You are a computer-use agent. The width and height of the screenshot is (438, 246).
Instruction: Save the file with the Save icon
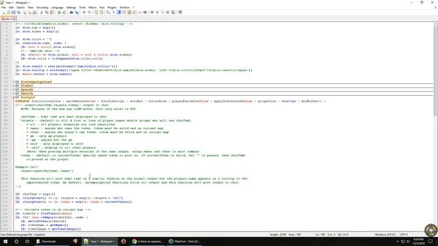tap(14, 12)
